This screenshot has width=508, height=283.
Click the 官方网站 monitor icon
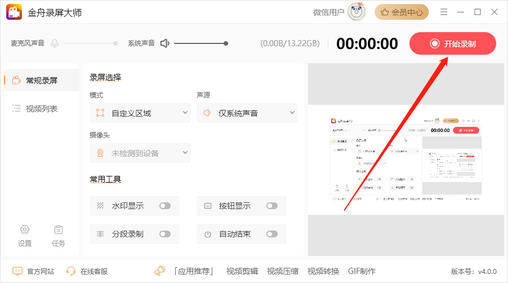[17, 271]
